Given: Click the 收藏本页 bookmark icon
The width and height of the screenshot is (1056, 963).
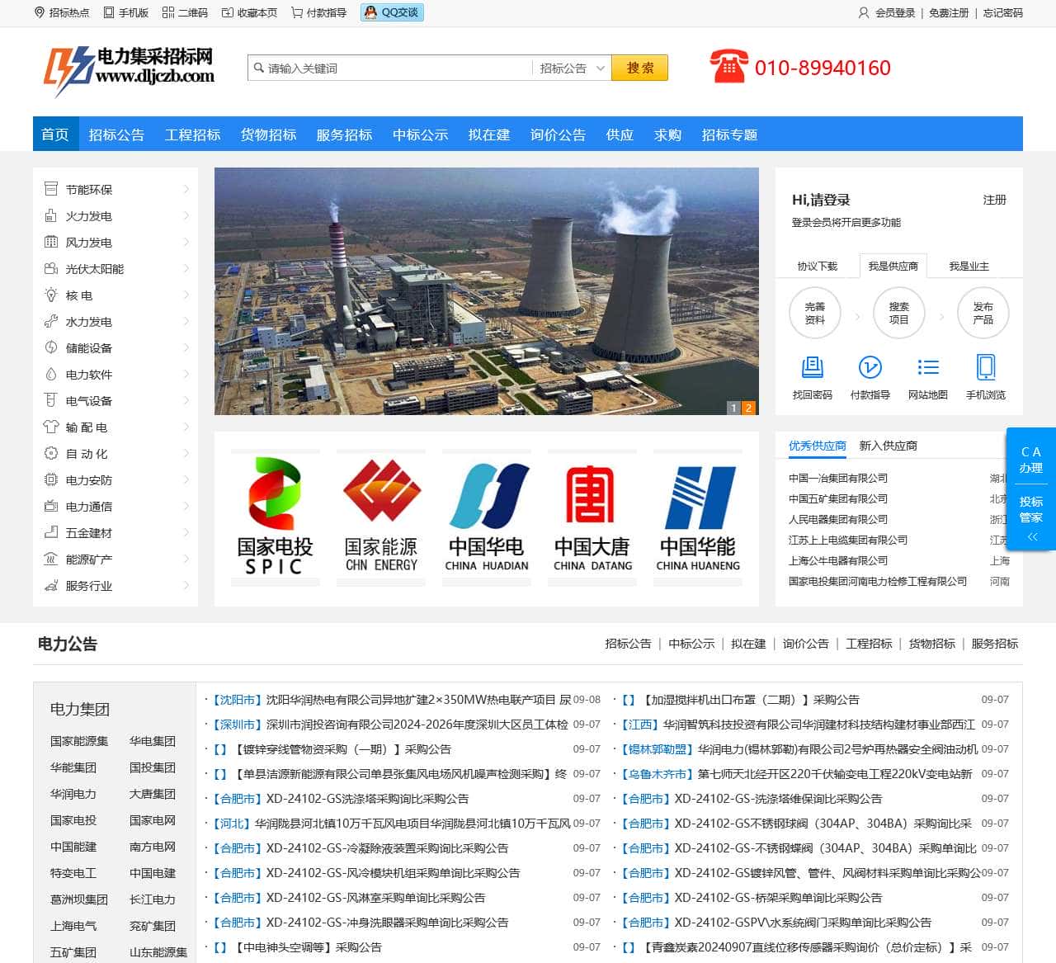Looking at the screenshot, I should [228, 12].
